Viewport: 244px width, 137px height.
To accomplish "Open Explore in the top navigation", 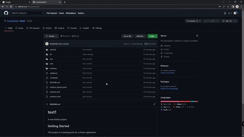I will (81, 13).
